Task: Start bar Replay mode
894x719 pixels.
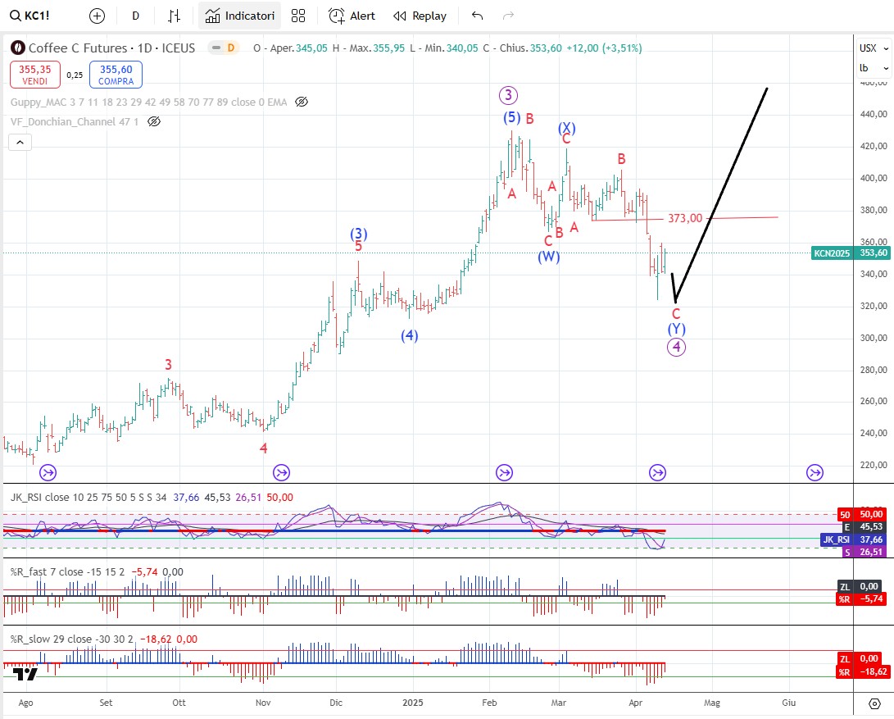Action: pyautogui.click(x=420, y=16)
